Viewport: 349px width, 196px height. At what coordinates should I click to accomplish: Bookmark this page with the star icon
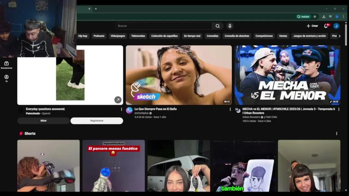pos(315,17)
